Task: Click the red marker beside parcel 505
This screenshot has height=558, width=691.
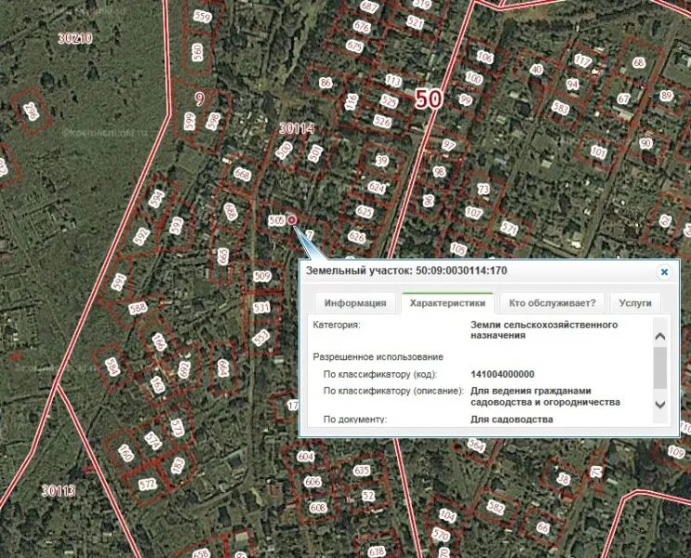Action: (x=292, y=219)
